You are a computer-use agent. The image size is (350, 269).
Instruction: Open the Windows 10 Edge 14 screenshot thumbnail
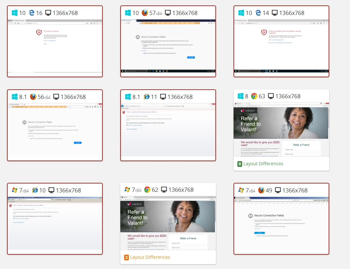[x=281, y=46]
